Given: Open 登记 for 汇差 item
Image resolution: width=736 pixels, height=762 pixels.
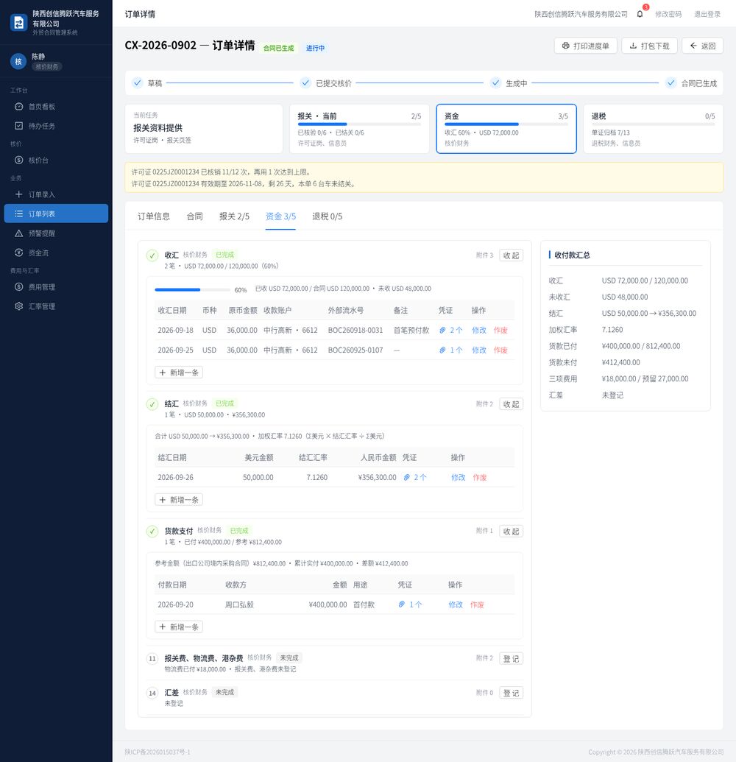Looking at the screenshot, I should [511, 693].
